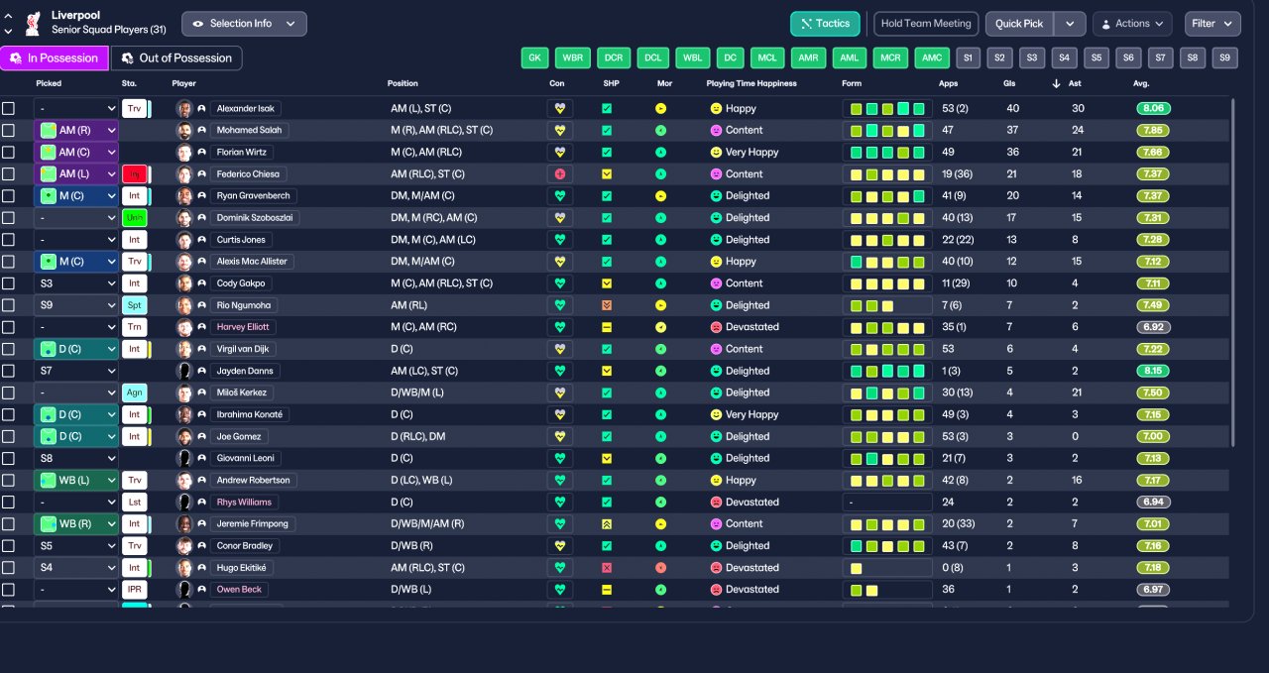Viewport: 1269px width, 673px height.
Task: Select the AMC position slot
Action: coord(932,57)
